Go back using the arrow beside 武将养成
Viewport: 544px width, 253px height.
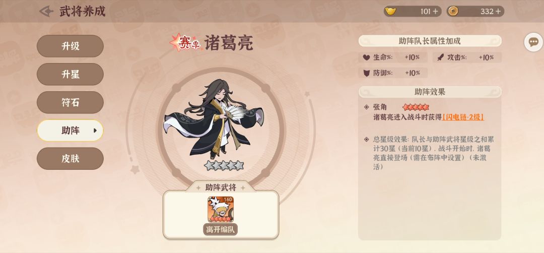[46, 11]
